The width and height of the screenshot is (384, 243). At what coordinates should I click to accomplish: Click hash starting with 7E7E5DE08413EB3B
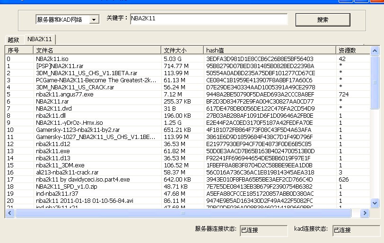tap(259, 186)
